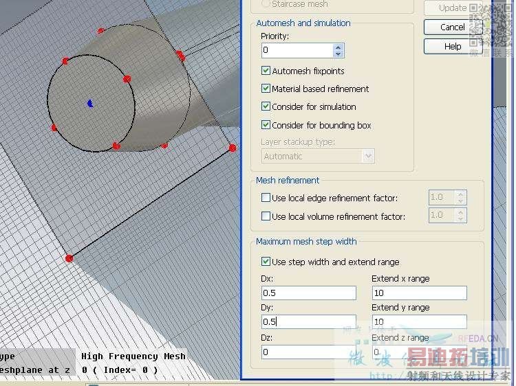Enable Use local edge refinement factor
This screenshot has height=386, width=516.
pos(266,197)
